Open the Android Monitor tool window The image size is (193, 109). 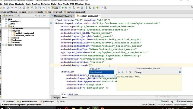(x=27, y=101)
